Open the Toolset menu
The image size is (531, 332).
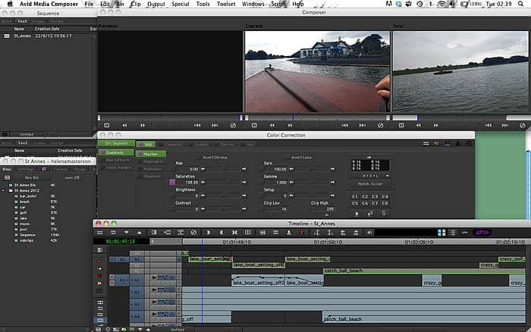[x=226, y=4]
